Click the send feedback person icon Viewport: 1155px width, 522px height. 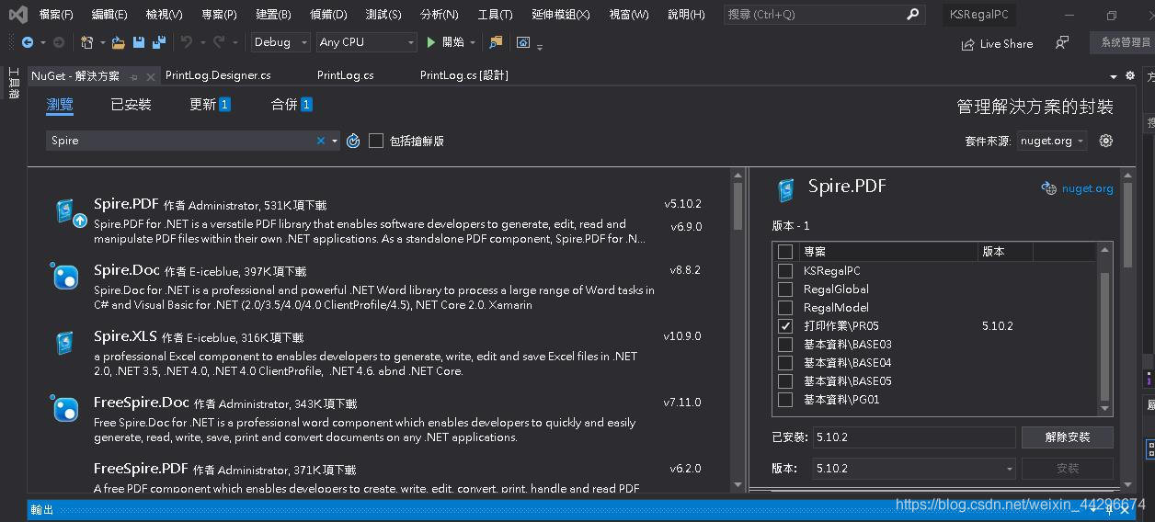[x=1062, y=42]
